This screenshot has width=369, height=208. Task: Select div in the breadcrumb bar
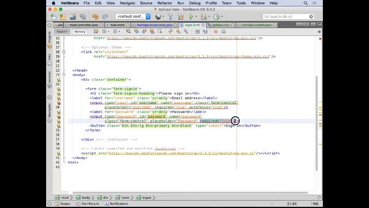coord(103,198)
